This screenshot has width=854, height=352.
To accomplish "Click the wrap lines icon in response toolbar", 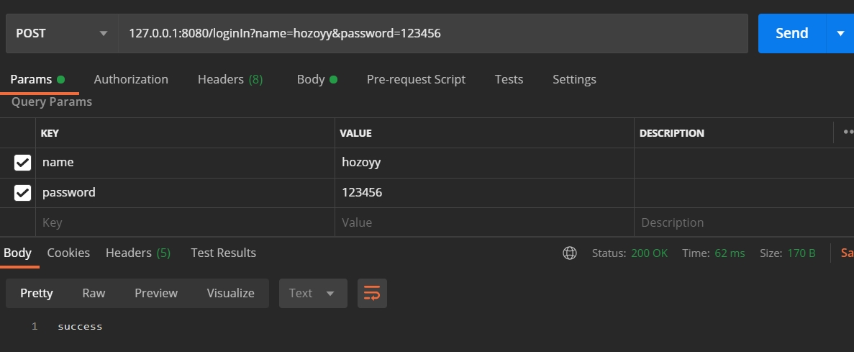I will pyautogui.click(x=372, y=293).
